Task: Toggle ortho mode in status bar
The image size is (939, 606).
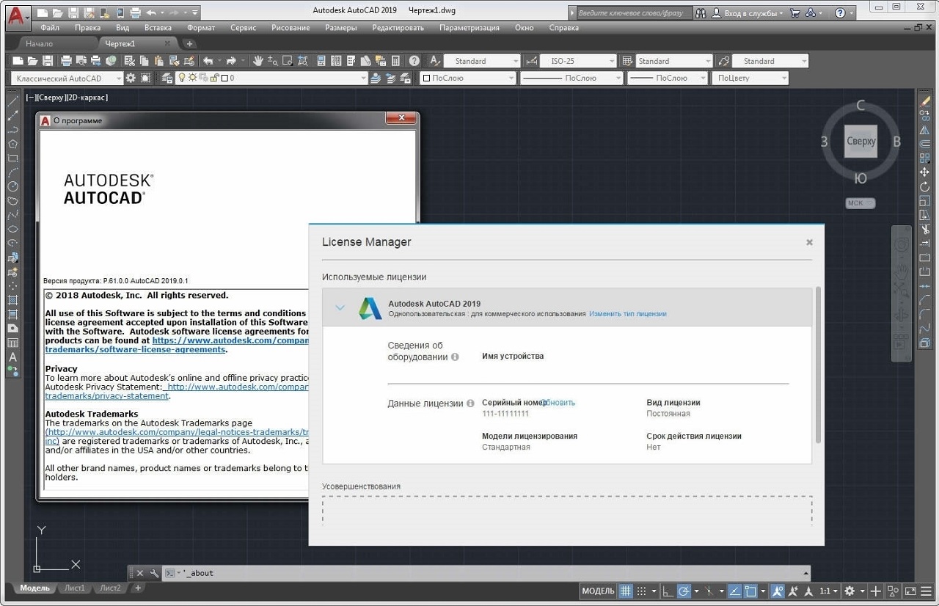Action: [x=667, y=591]
